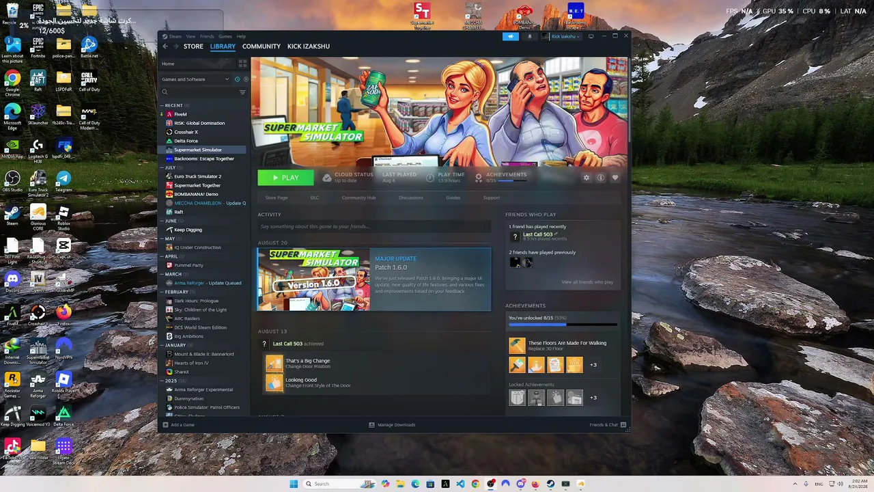Viewport: 874px width, 492px height.
Task: Open Telegram desktop shortcut
Action: 64,181
